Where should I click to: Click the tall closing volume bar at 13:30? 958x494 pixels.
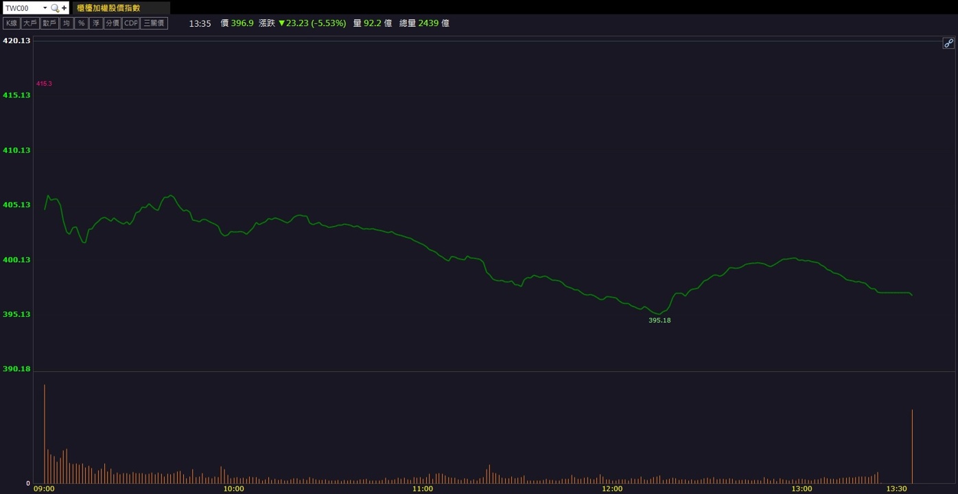912,446
